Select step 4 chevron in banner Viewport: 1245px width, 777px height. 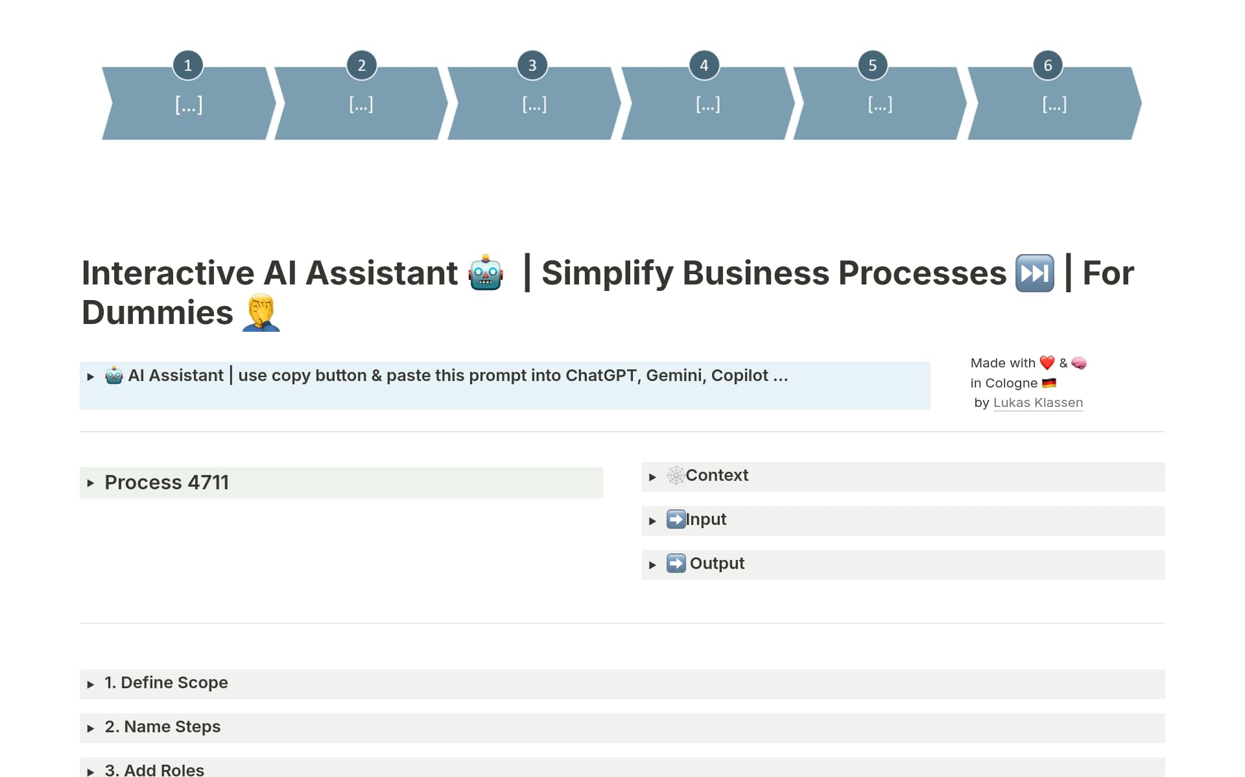coord(707,105)
